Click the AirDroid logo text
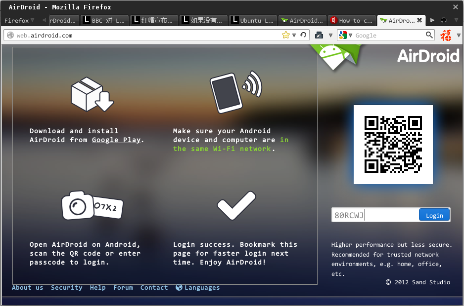Viewport: 464px width, 306px height. 428,56
